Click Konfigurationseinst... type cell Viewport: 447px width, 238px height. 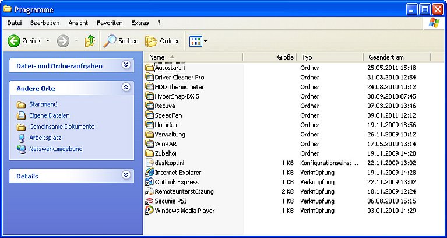click(329, 163)
